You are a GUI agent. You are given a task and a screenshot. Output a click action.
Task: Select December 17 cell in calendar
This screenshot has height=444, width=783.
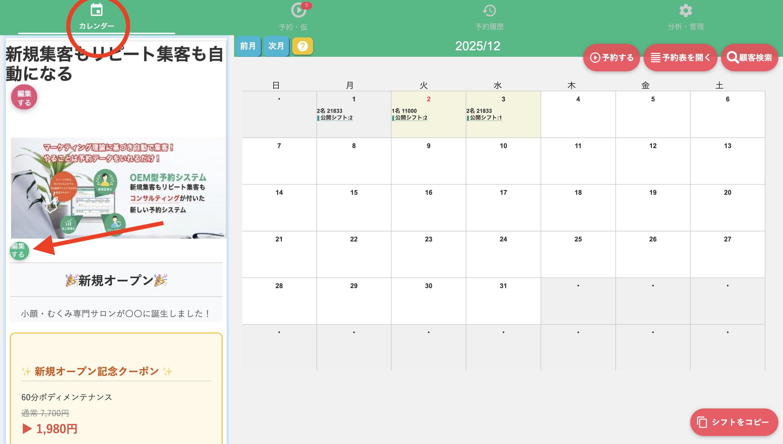[503, 207]
